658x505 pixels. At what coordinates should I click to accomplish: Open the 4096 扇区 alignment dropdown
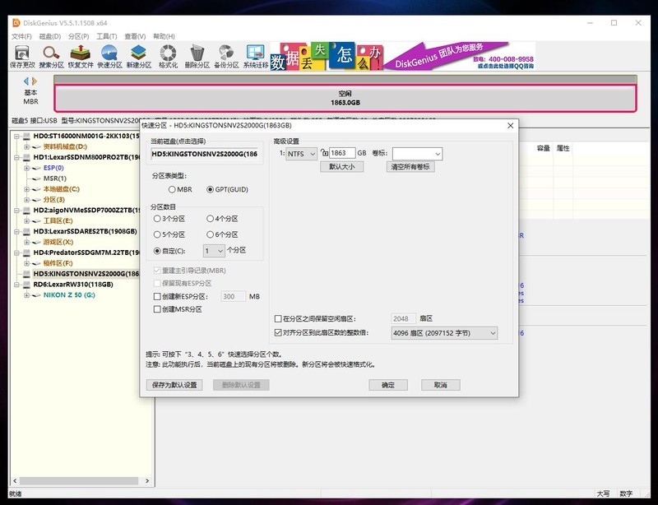pyautogui.click(x=445, y=333)
